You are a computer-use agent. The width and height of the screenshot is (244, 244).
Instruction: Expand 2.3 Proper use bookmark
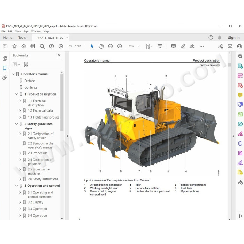20,153
